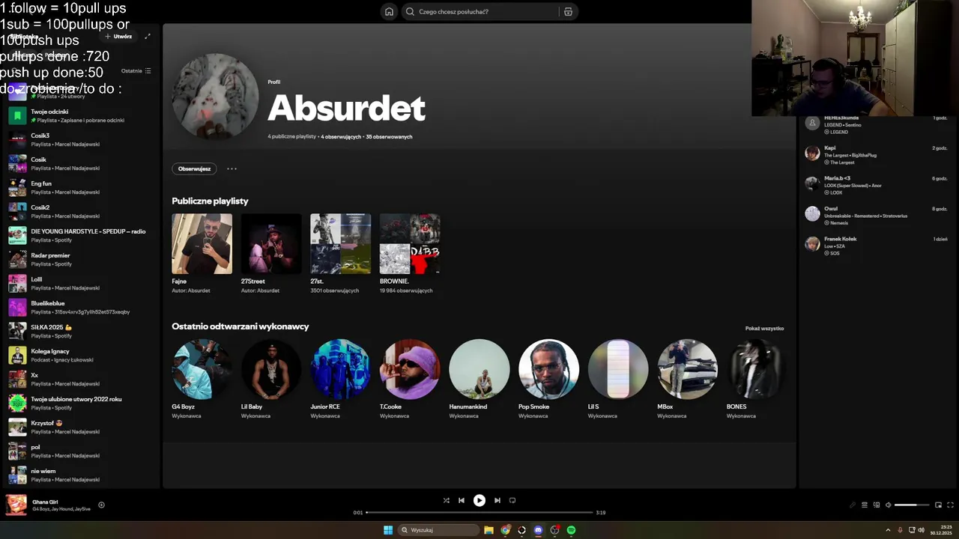Open the nie wiem playlist

click(81, 475)
